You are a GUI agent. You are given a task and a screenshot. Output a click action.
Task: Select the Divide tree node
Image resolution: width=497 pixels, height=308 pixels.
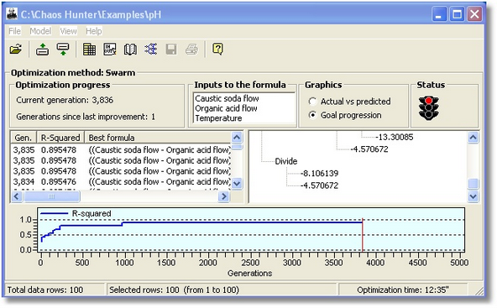pyautogui.click(x=286, y=161)
